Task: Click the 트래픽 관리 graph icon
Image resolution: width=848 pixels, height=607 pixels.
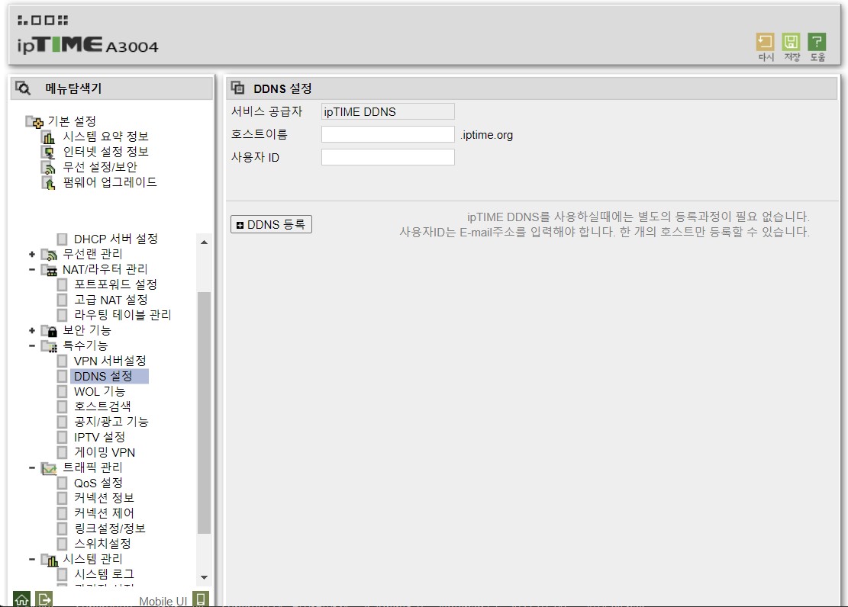Action: coord(49,468)
